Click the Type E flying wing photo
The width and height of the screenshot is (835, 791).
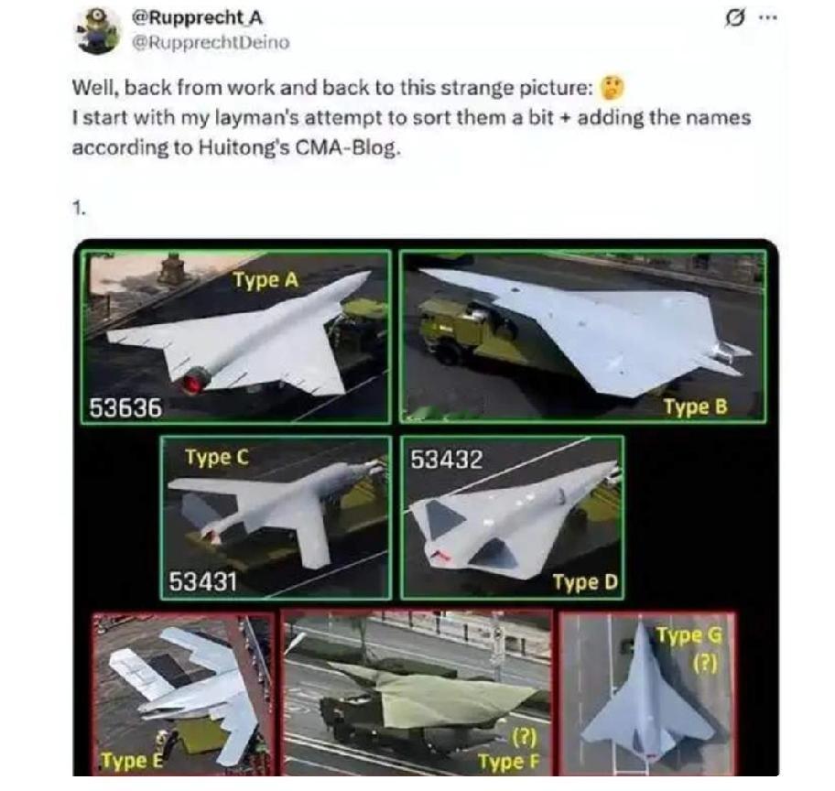(183, 694)
